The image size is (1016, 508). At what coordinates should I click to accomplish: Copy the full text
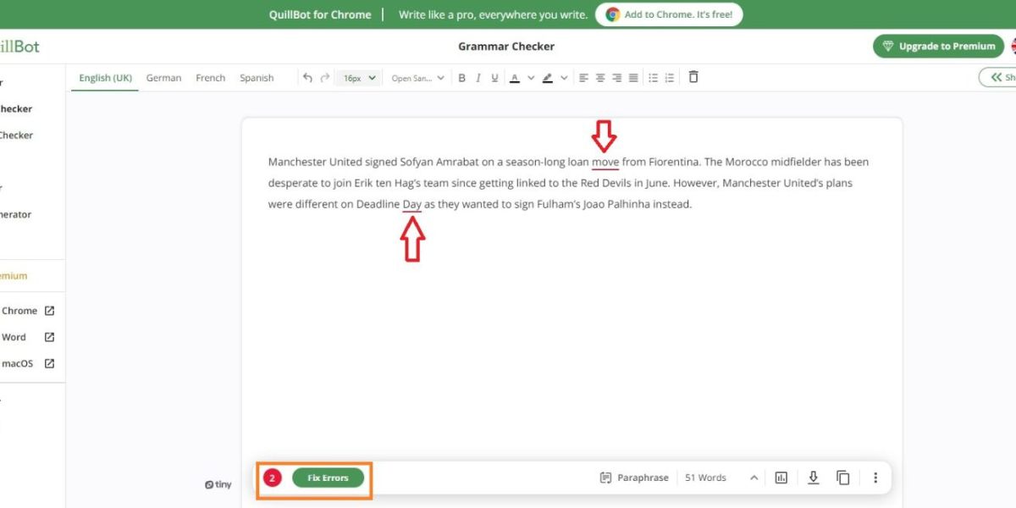click(x=842, y=478)
